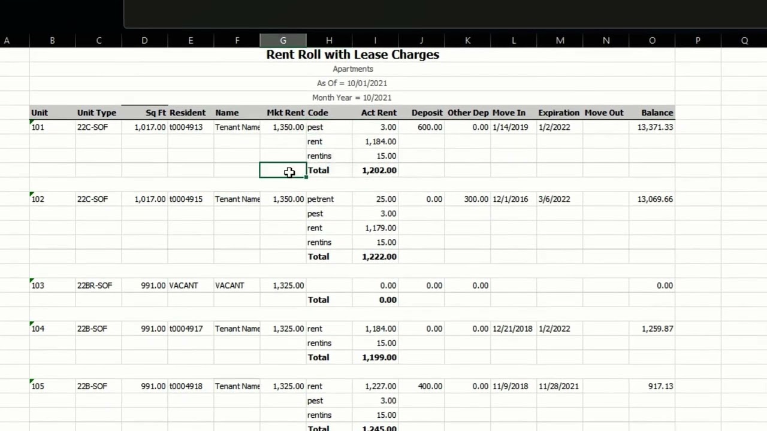Select column G header
Viewport: 767px width, 431px height.
click(x=283, y=40)
